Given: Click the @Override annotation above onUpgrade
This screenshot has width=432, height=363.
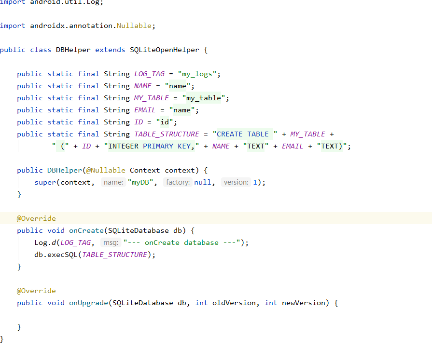Looking at the screenshot, I should coord(36,291).
